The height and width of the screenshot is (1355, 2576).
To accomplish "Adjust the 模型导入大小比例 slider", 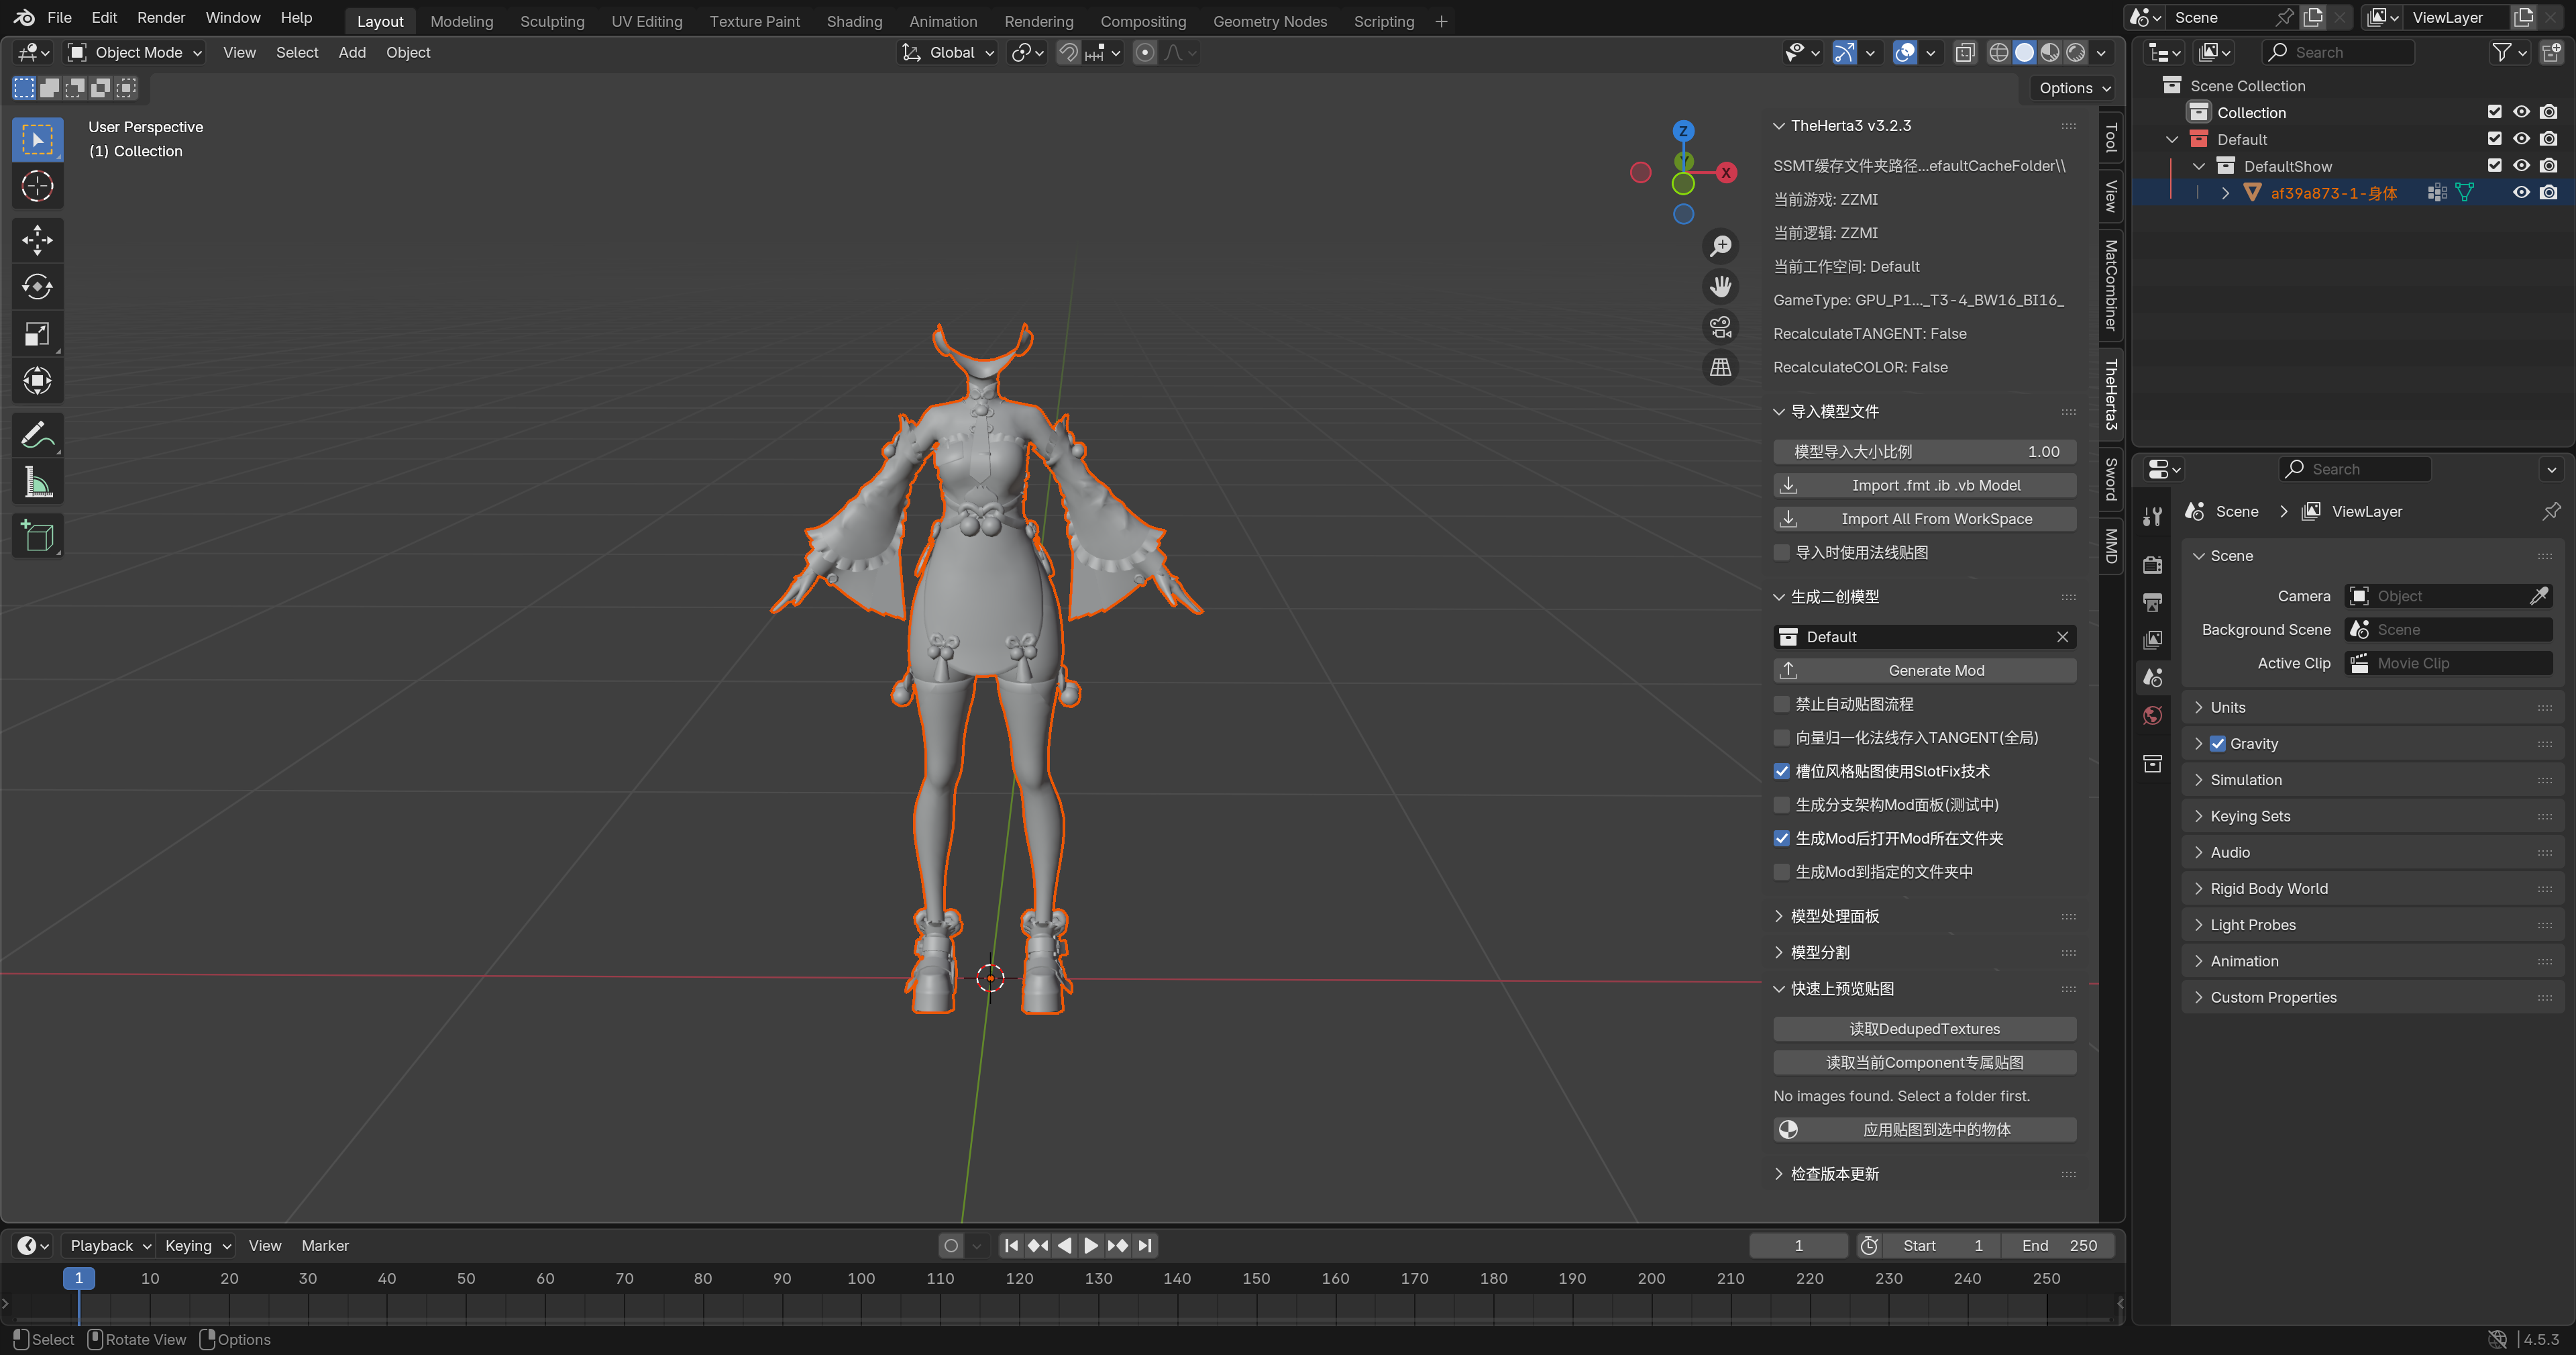I will click(x=1924, y=452).
